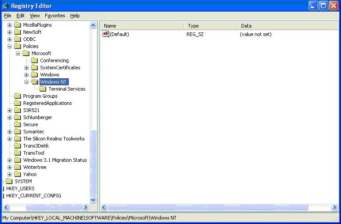Image resolution: width=341 pixels, height=224 pixels.
Task: Click the Trans3Detik folder icon
Action: [x=18, y=146]
